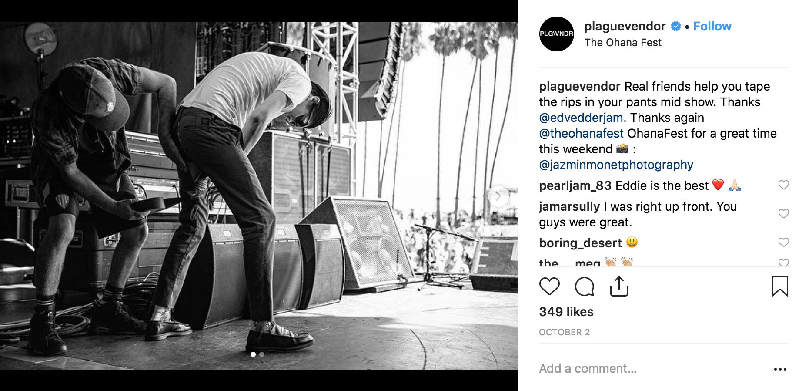Open the plaguevendor username in header
Screen dimensions: 809x391
click(625, 26)
